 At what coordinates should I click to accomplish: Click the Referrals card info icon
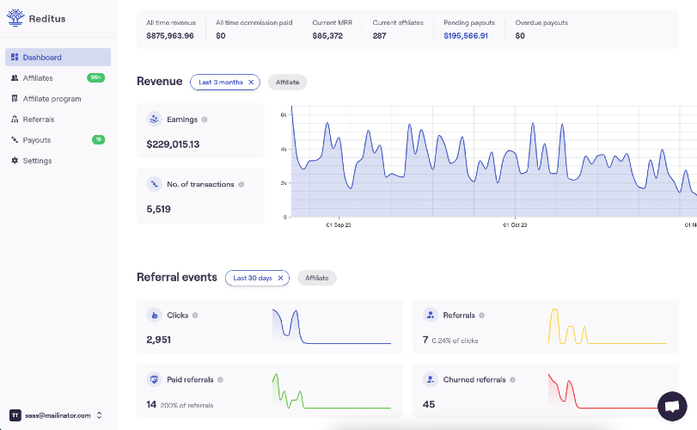tap(482, 316)
